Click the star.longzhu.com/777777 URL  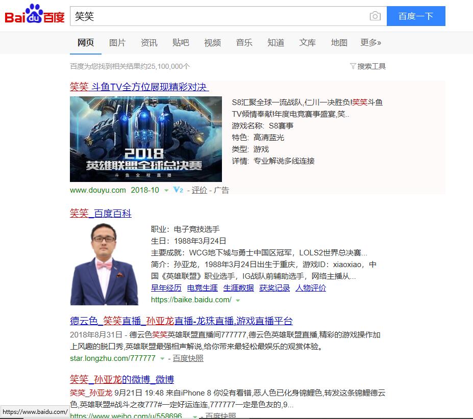(113, 358)
